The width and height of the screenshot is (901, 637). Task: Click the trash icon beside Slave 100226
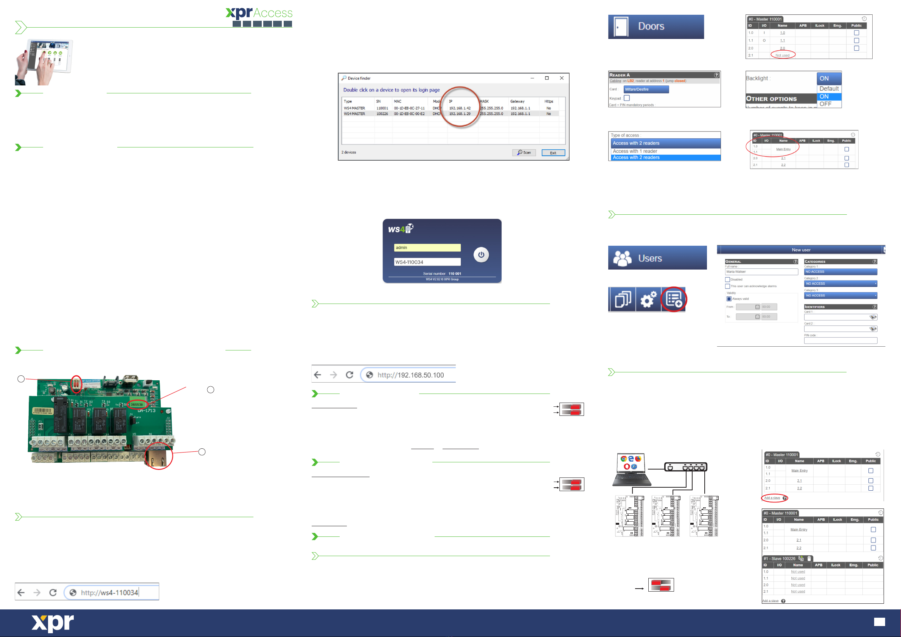tap(809, 558)
